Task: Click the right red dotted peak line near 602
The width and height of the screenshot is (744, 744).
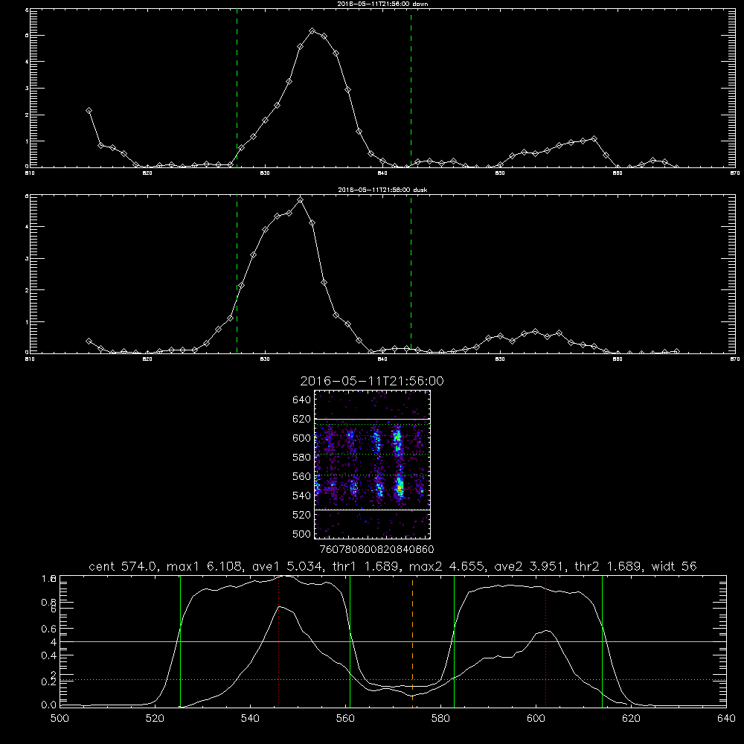Action: tap(545, 641)
